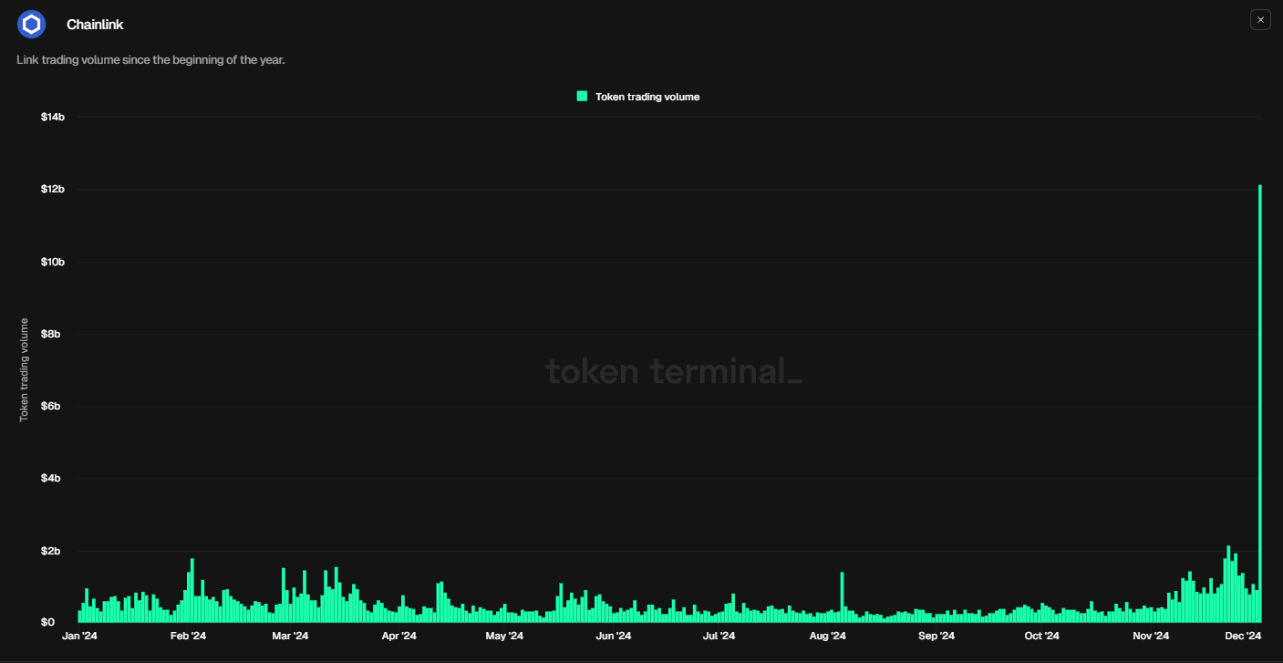
Task: Click the legend color swatch next to the label
Action: pos(582,96)
